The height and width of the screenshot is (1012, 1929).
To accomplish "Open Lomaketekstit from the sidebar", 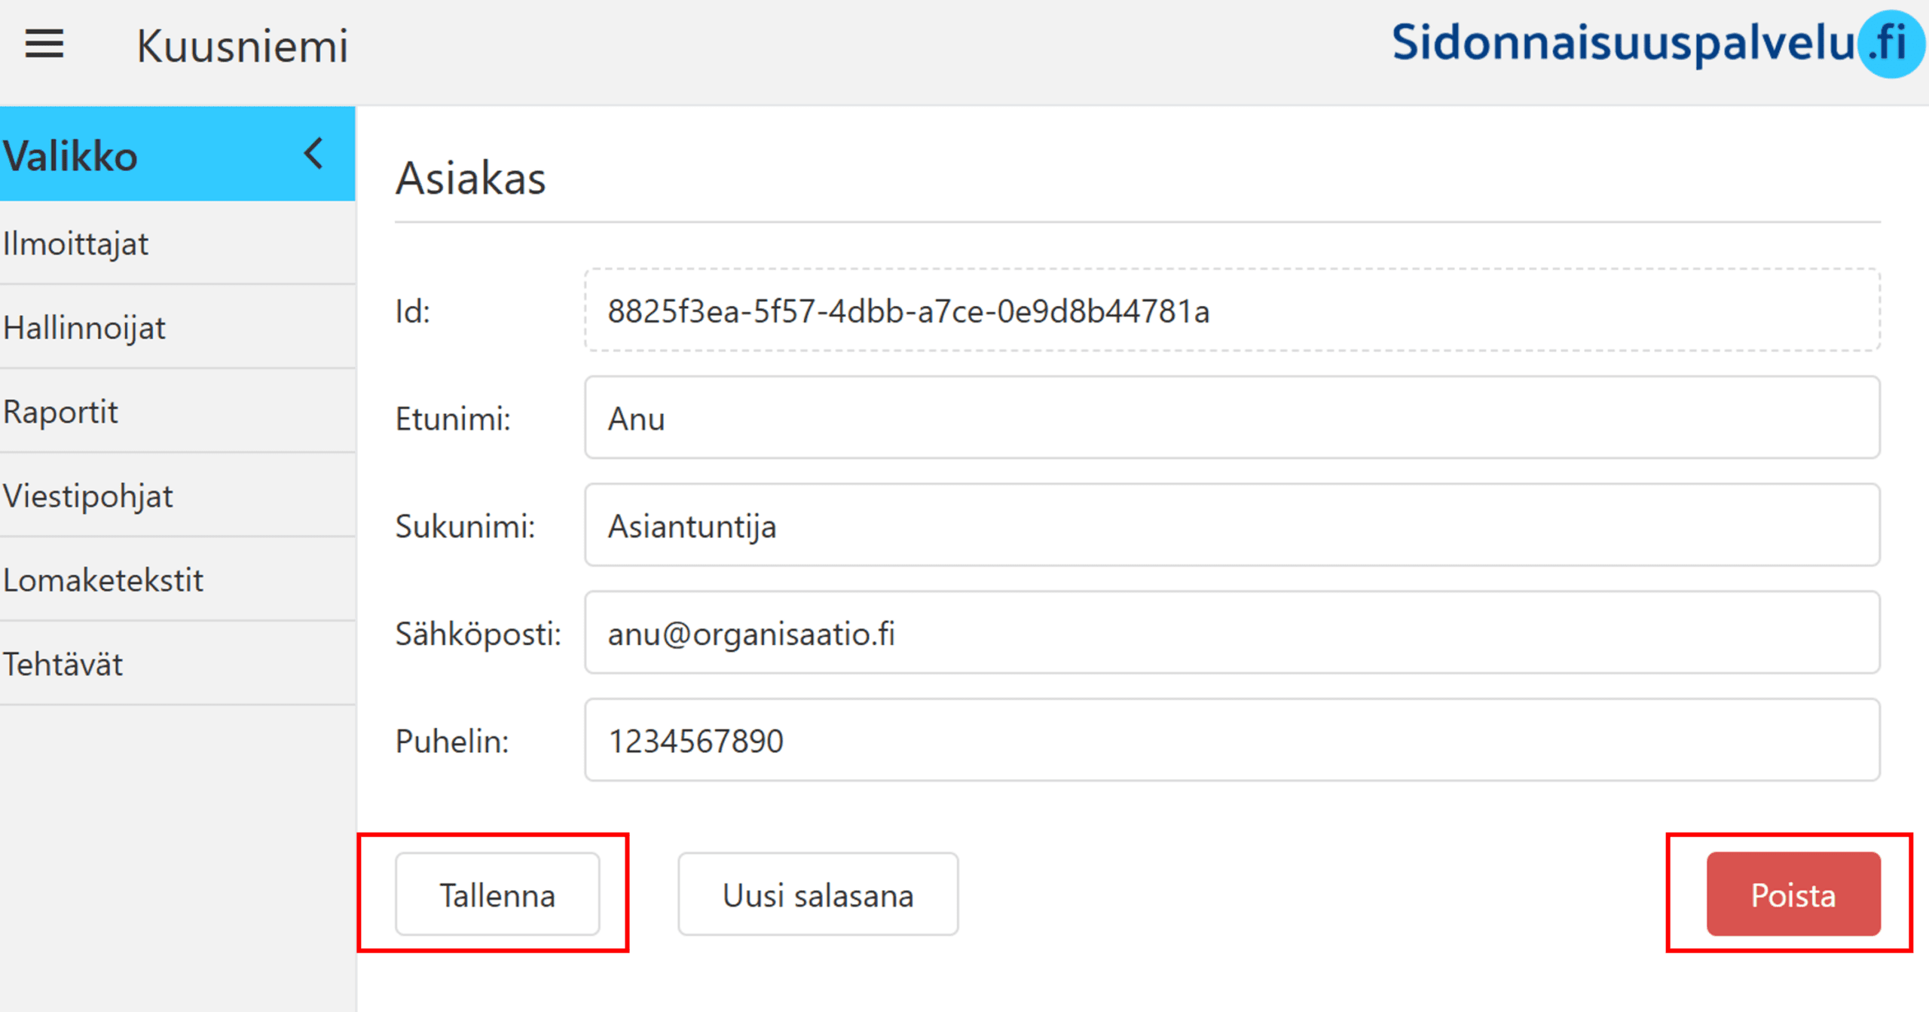I will [x=103, y=581].
